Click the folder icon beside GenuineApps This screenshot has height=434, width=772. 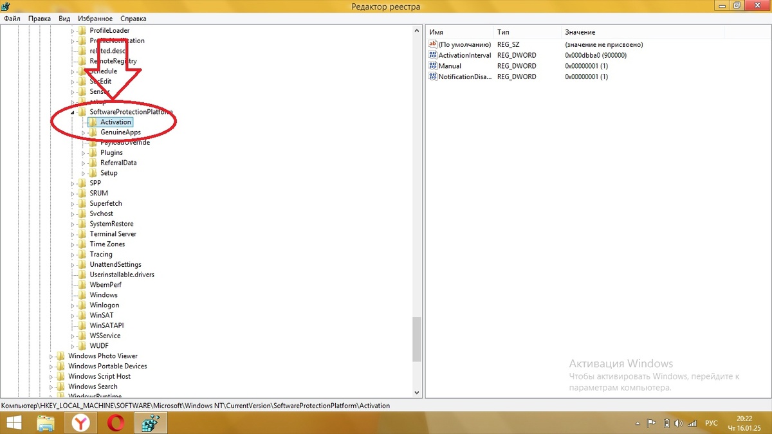point(93,132)
